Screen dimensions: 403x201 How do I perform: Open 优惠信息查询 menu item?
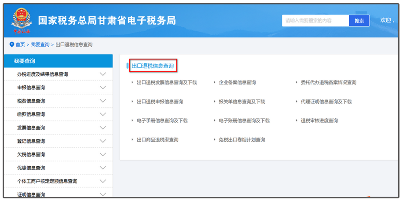31,168
